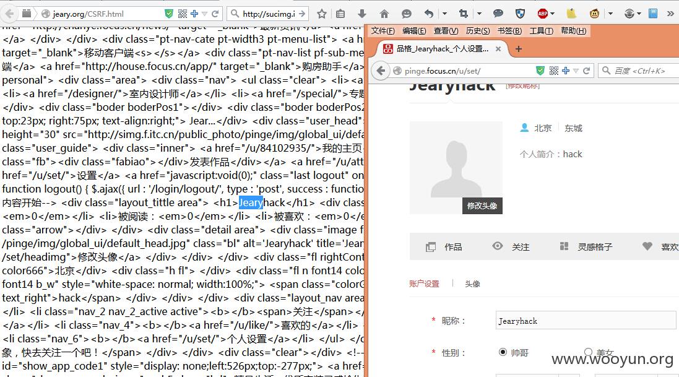Open the 历史(S) menu
This screenshot has height=377, width=679.
(478, 31)
